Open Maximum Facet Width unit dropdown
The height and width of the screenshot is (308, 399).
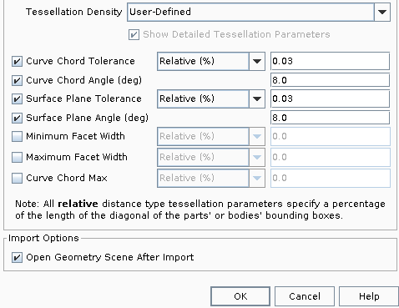click(211, 157)
